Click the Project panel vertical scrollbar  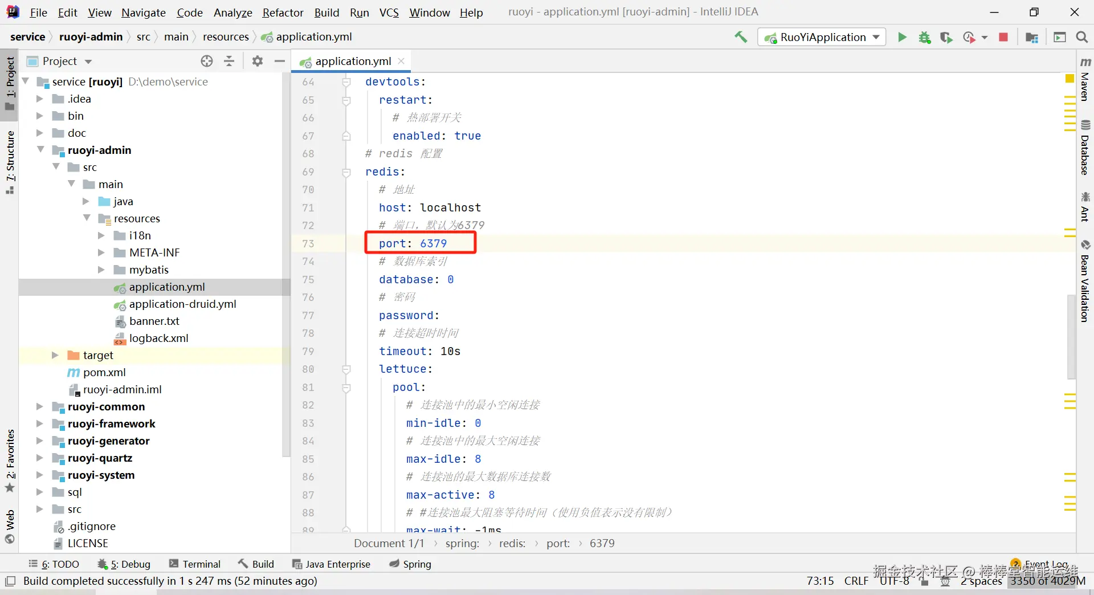286,265
